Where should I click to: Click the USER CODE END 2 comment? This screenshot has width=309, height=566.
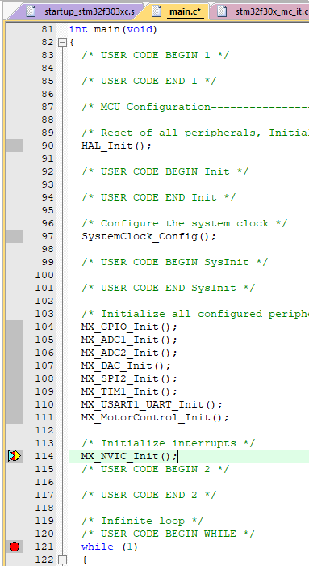[148, 495]
